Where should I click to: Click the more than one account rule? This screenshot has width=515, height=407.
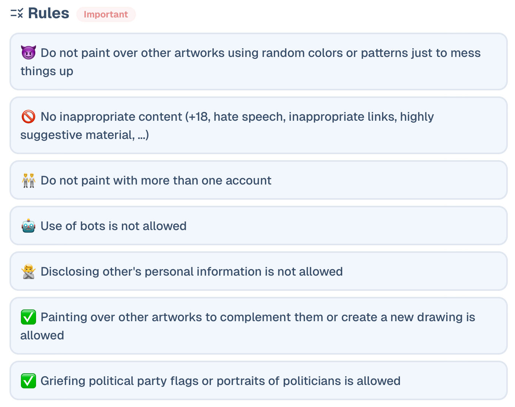(156, 180)
